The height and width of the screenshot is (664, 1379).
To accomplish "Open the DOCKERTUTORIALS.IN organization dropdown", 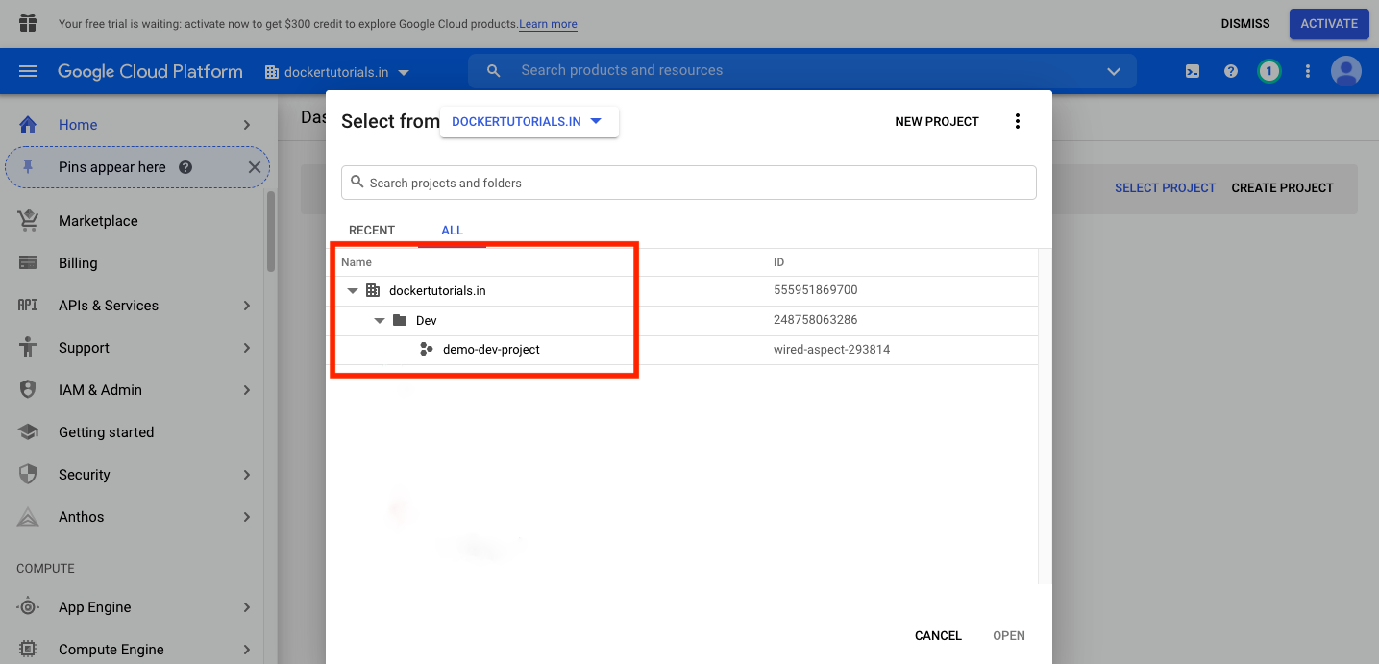I will 529,122.
